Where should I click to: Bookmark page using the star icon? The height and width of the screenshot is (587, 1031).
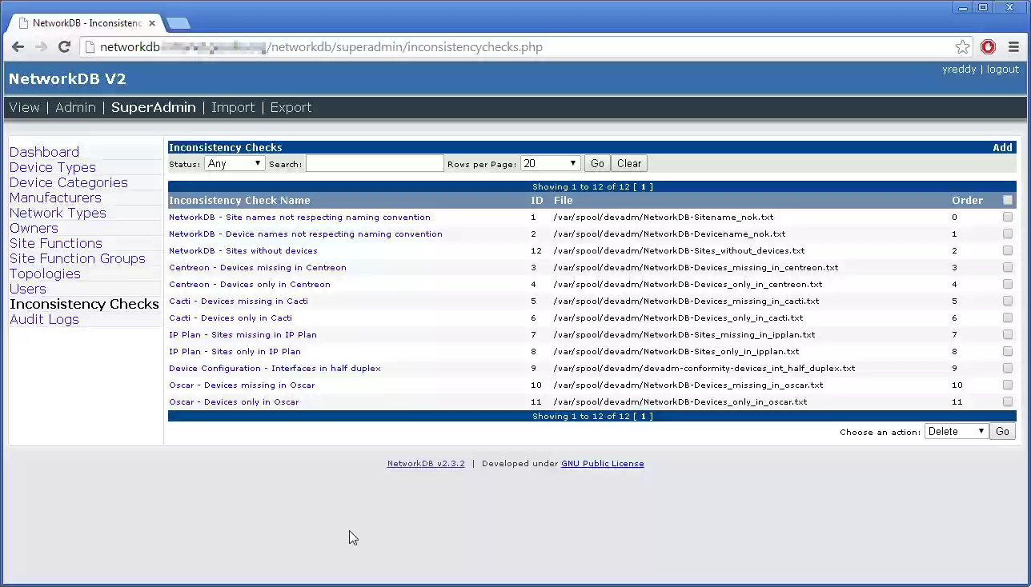point(962,47)
